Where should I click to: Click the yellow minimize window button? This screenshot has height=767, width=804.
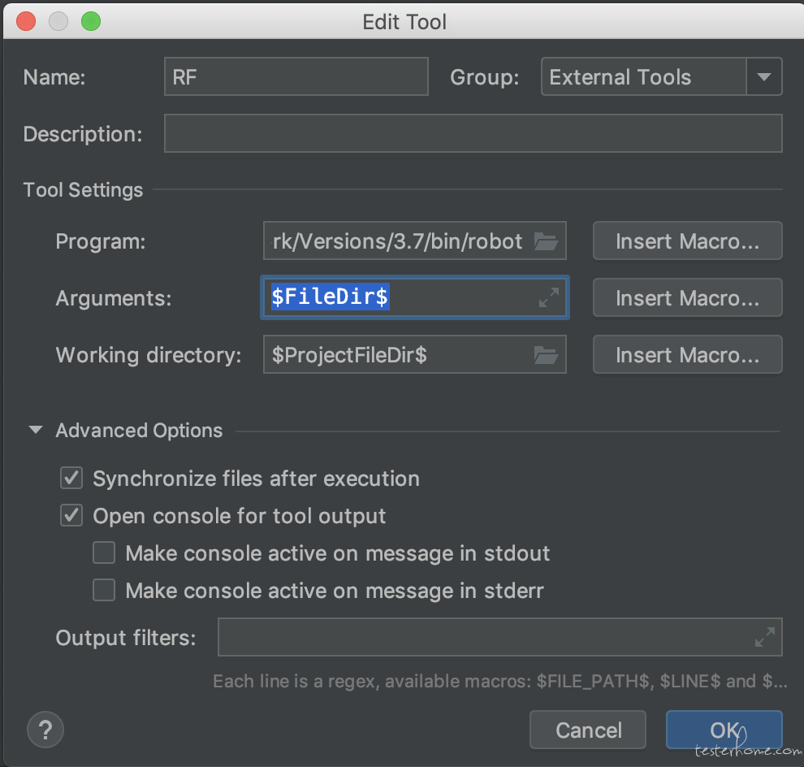click(x=58, y=22)
